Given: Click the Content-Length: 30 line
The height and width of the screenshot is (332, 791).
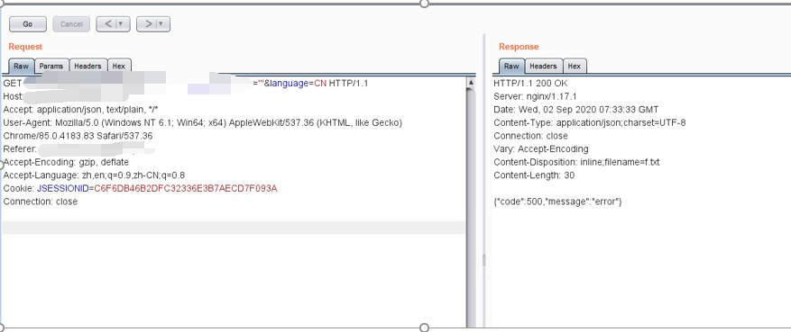Looking at the screenshot, I should point(534,175).
